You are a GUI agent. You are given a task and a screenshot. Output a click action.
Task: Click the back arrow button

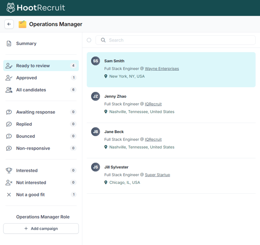9,24
